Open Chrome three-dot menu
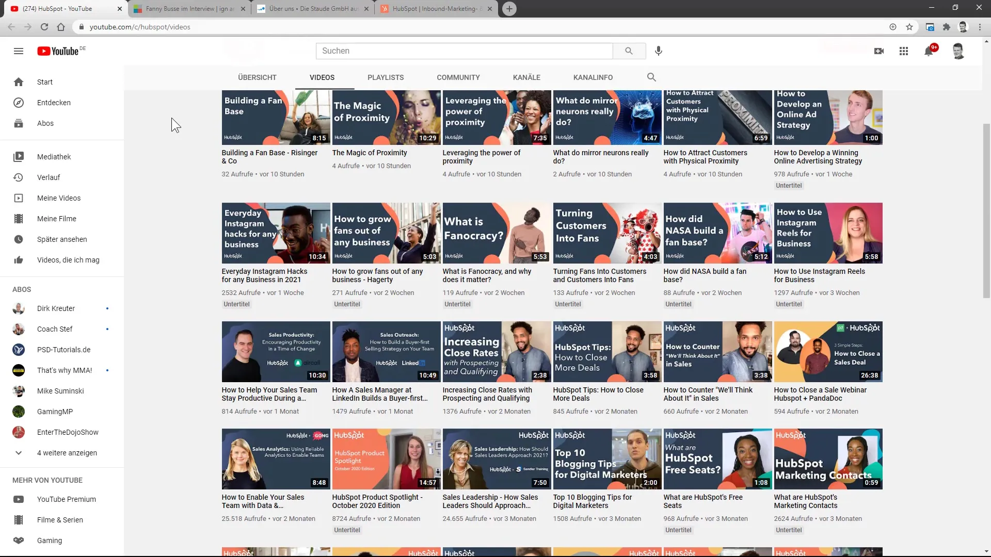Viewport: 991px width, 557px height. click(980, 27)
